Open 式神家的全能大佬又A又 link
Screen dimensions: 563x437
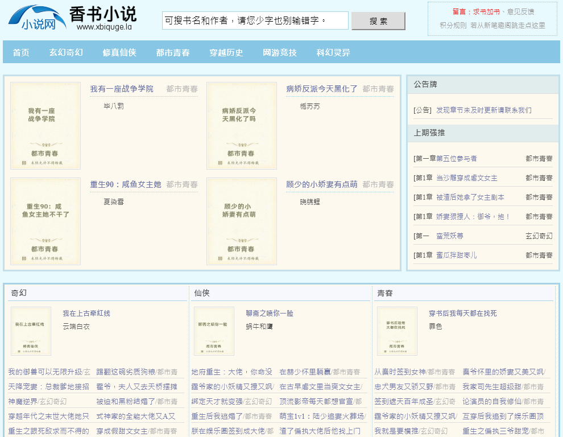tap(136, 416)
